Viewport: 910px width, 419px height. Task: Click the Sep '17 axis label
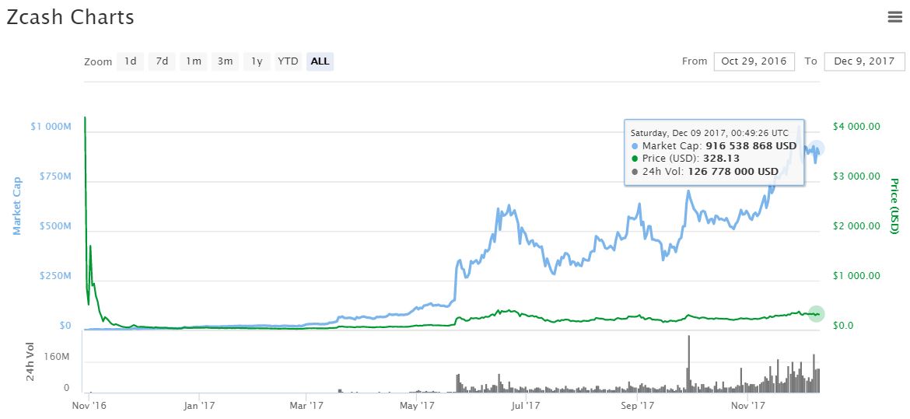pos(636,406)
